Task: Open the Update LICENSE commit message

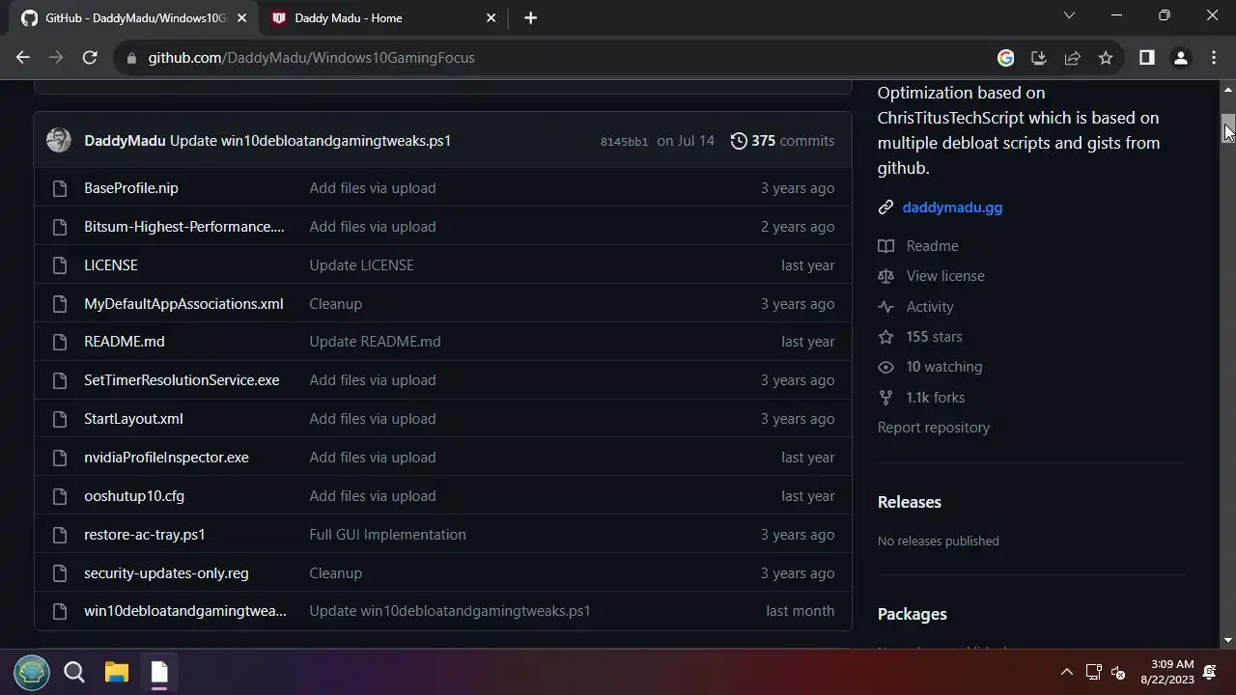Action: [361, 265]
